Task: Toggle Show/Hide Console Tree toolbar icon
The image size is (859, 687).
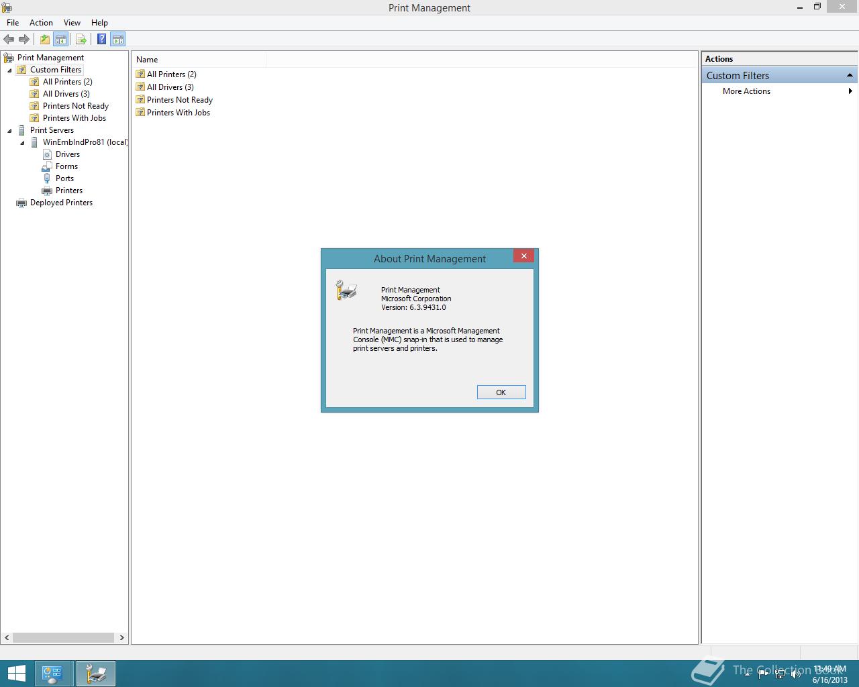Action: pos(60,39)
